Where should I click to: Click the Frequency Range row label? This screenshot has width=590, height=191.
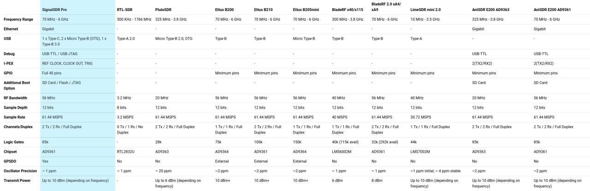coord(18,19)
